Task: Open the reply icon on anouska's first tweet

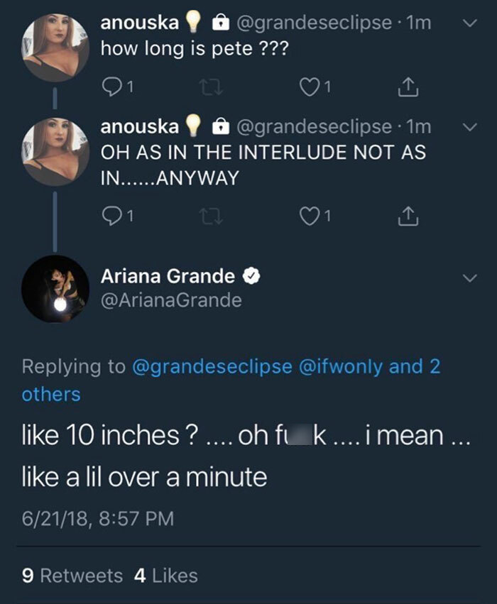Action: point(112,84)
